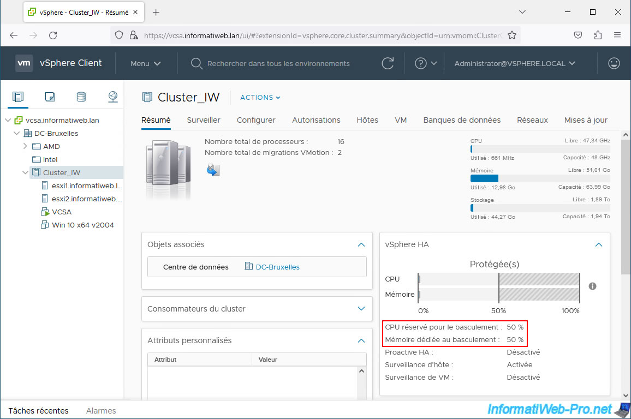
Task: Switch to the Mises à jour tab
Action: click(586, 120)
